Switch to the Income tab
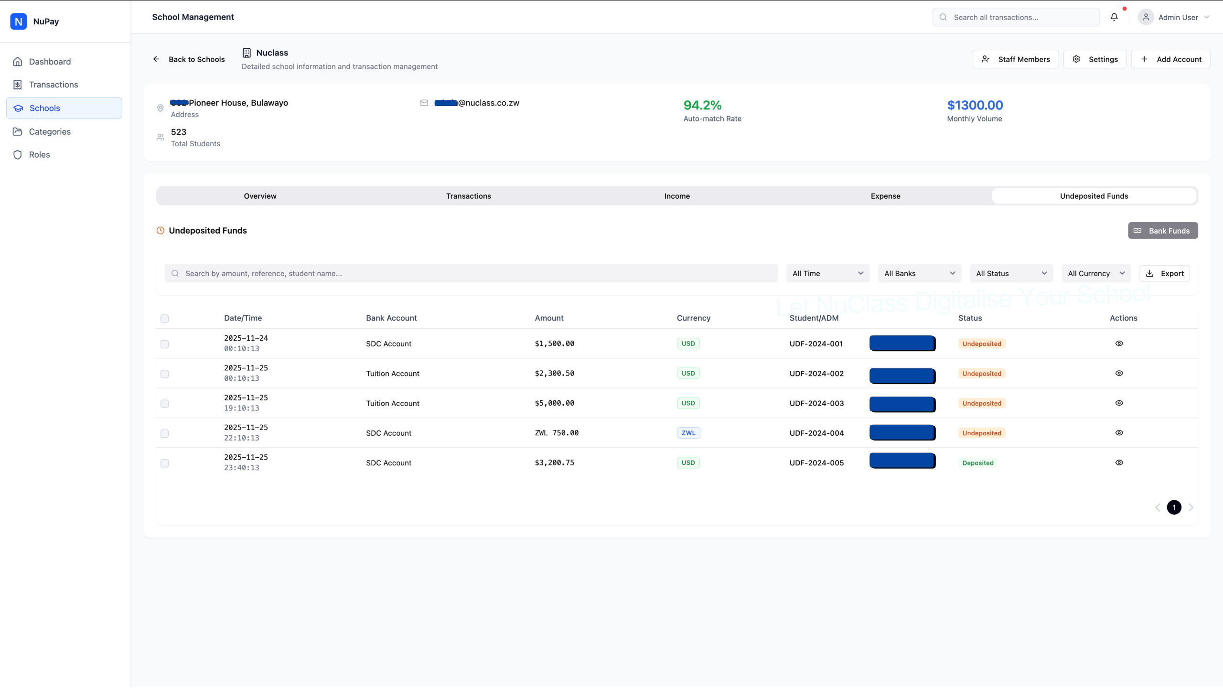Image resolution: width=1223 pixels, height=688 pixels. 676,196
